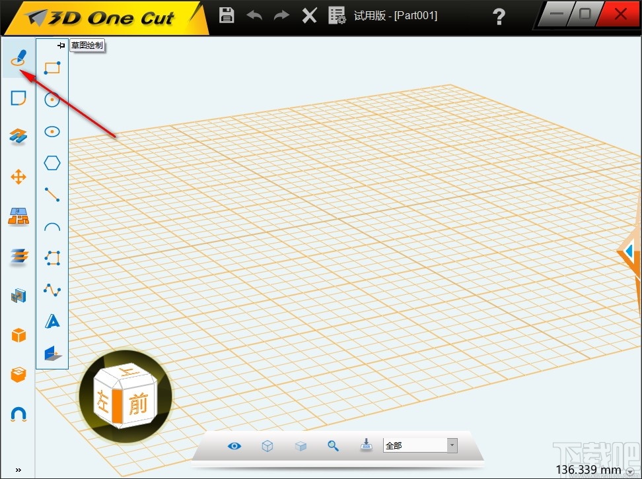Select the spline curve tool
The image size is (642, 479).
coord(52,289)
